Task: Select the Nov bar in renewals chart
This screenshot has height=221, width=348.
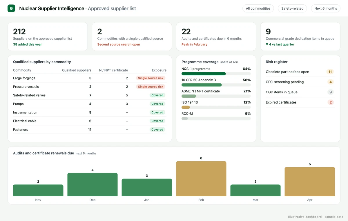Action: (38, 190)
